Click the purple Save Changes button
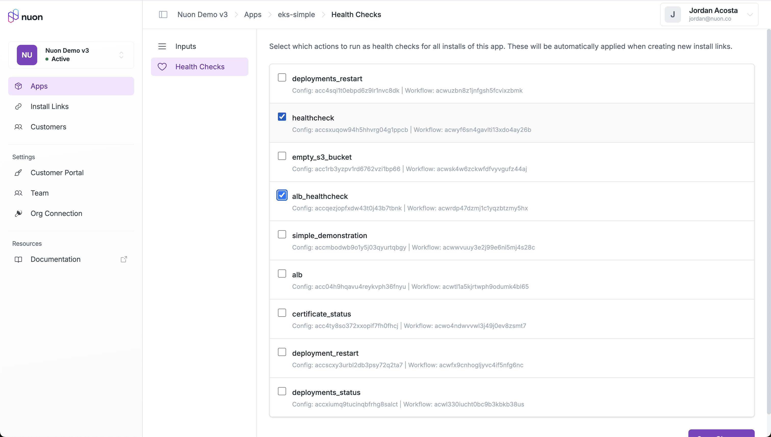The height and width of the screenshot is (437, 771). pyautogui.click(x=721, y=435)
